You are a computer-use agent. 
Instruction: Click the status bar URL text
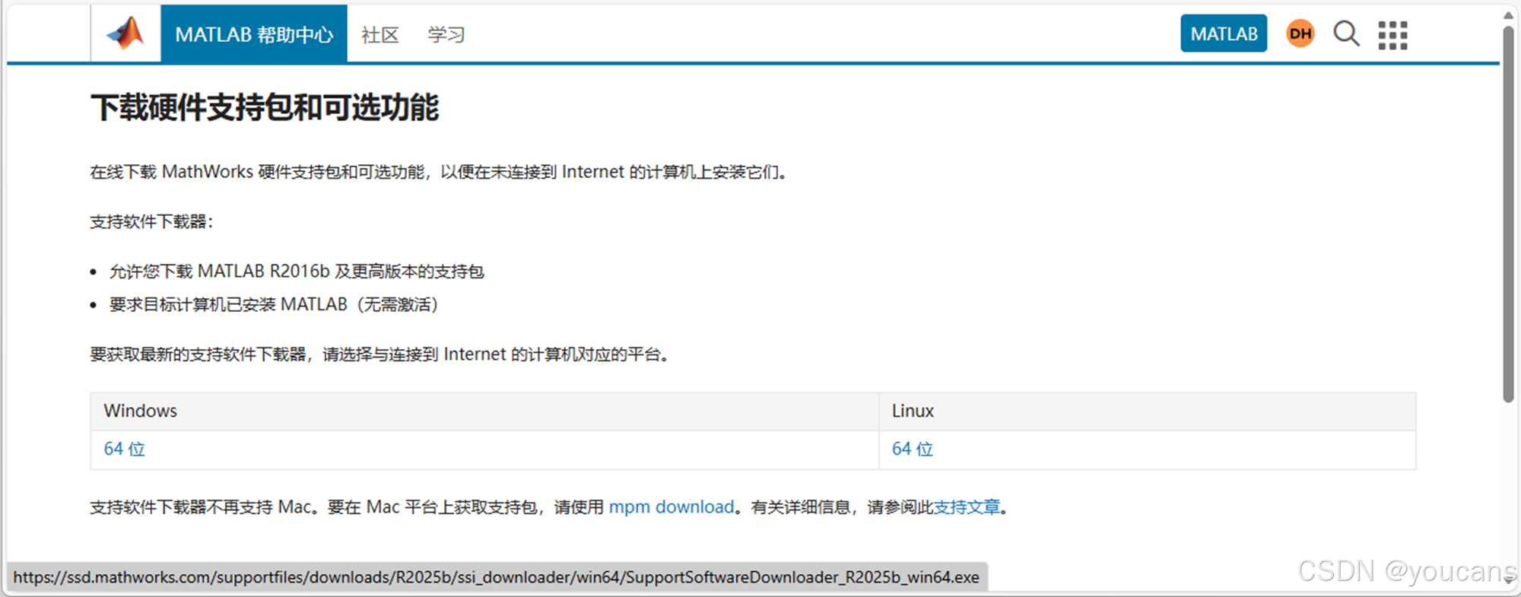pos(497,577)
